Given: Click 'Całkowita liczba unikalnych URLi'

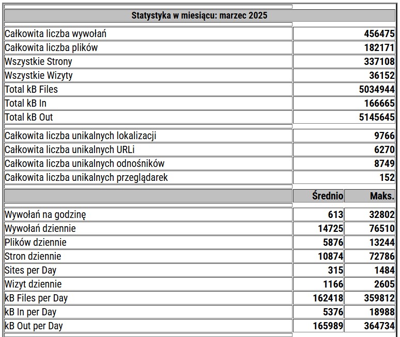Looking at the screenshot, I should (69, 149).
